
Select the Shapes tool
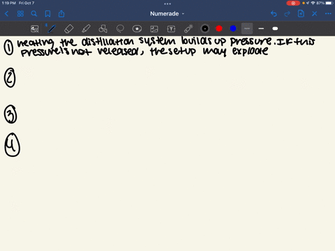click(x=103, y=29)
